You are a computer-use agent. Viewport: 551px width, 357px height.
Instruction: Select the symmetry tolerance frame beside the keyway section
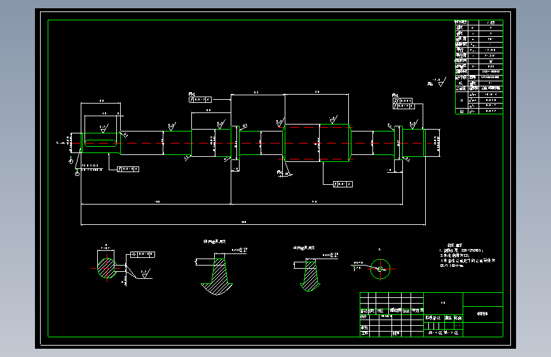pyautogui.click(x=142, y=254)
